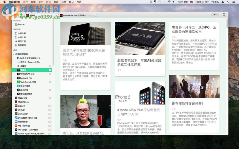
Task: Open the 苹果新闻 collection
Action: [x=20, y=45]
